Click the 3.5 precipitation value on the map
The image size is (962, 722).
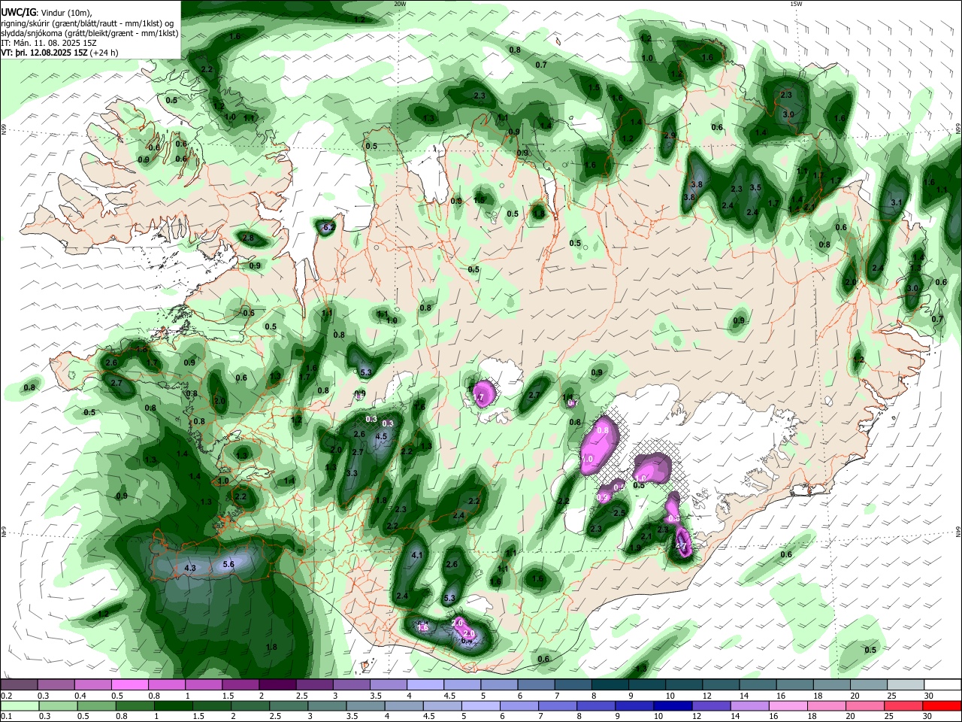point(755,187)
